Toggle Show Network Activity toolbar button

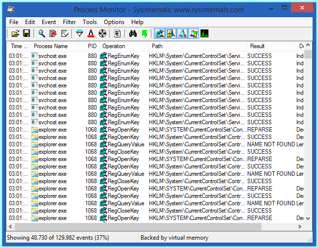[x=182, y=33]
